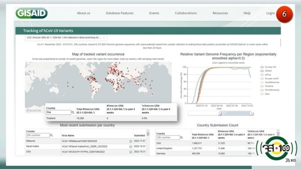The image size is (301, 169).
Task: Click the country filter field containing 'thai'
Action: point(58,113)
